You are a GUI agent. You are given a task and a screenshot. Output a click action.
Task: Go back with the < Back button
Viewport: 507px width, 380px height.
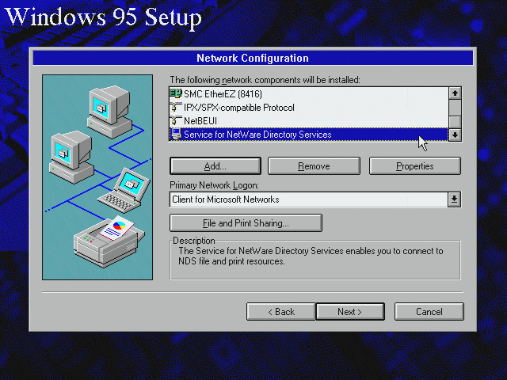(281, 312)
